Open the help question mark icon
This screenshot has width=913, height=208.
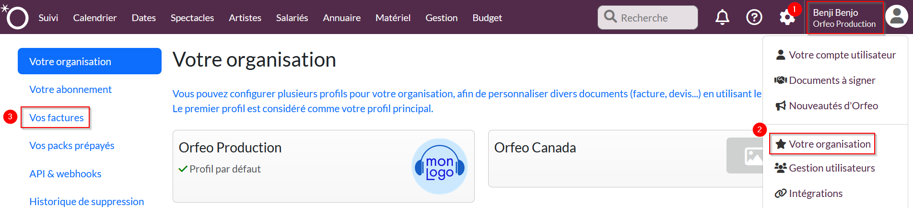coord(754,18)
